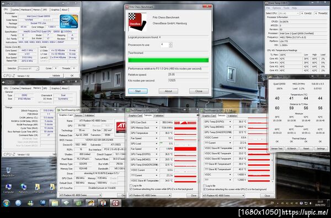Image resolution: width=331 pixels, height=218 pixels.
Task: Open the Windows Start orb
Action: [x=6, y=203]
